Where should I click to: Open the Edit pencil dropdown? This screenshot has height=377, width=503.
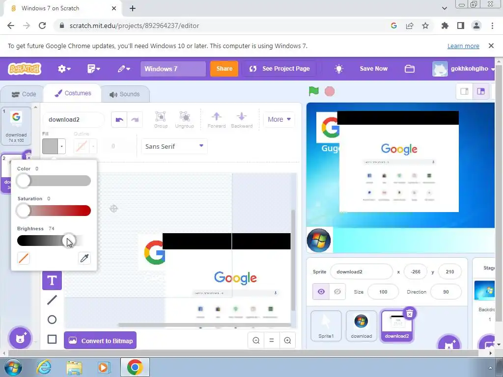point(123,69)
